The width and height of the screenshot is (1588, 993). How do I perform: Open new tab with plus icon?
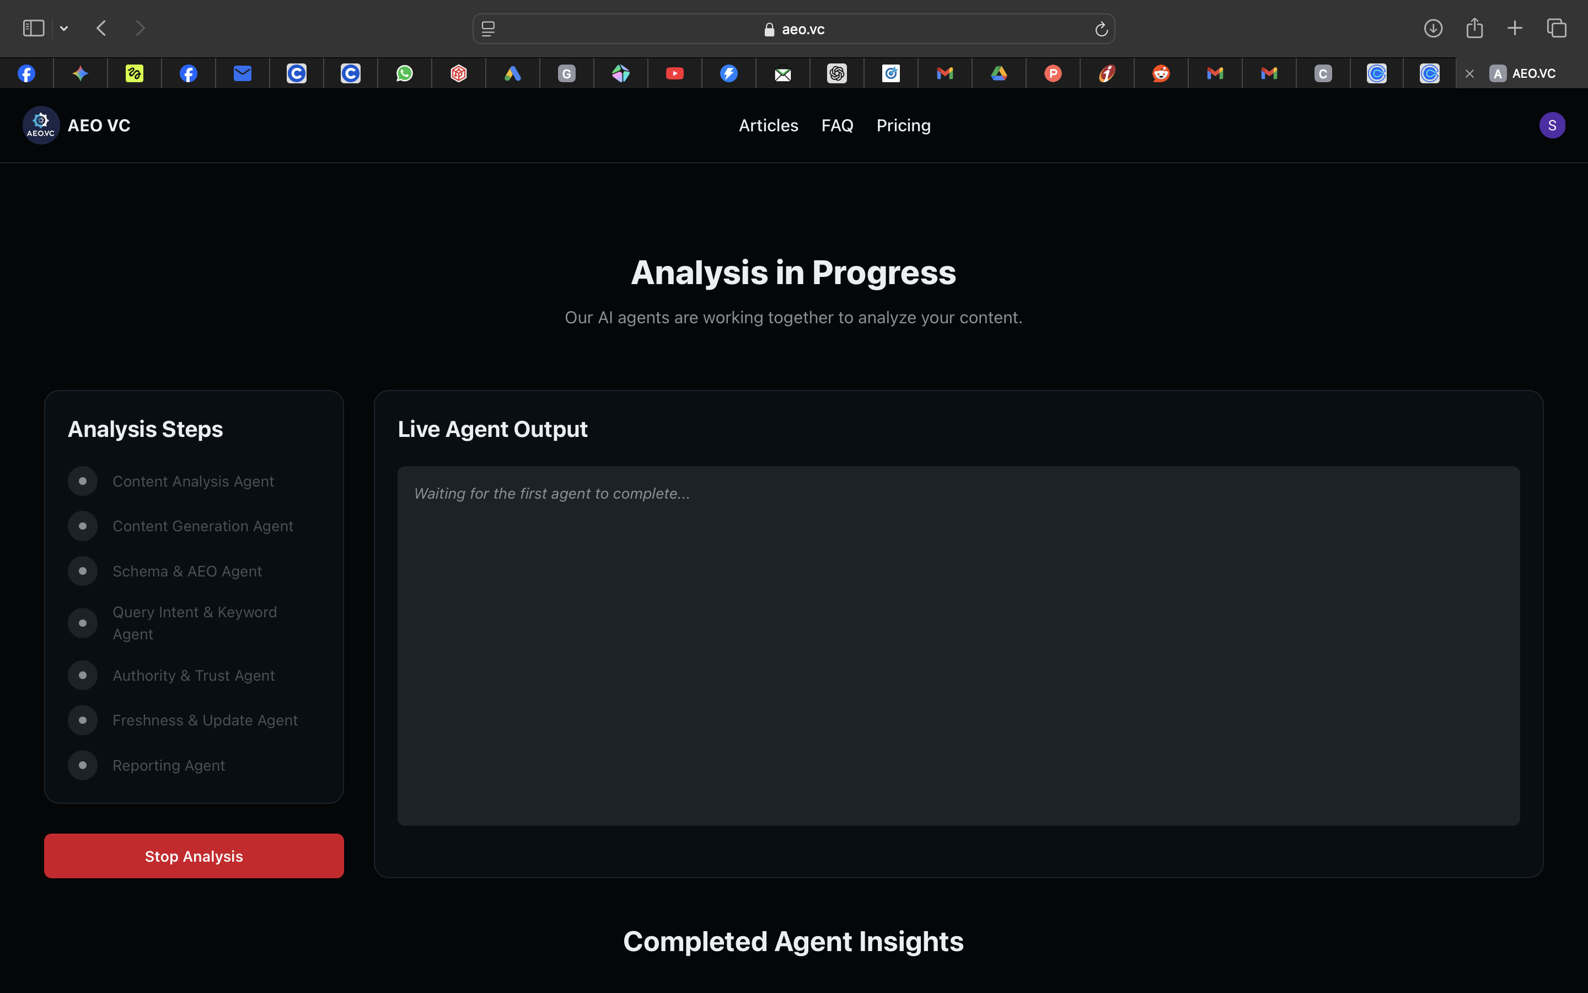tap(1515, 28)
